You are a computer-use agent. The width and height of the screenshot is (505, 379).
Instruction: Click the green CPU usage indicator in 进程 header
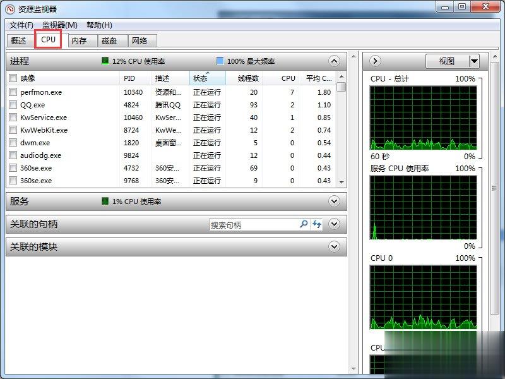pos(105,61)
